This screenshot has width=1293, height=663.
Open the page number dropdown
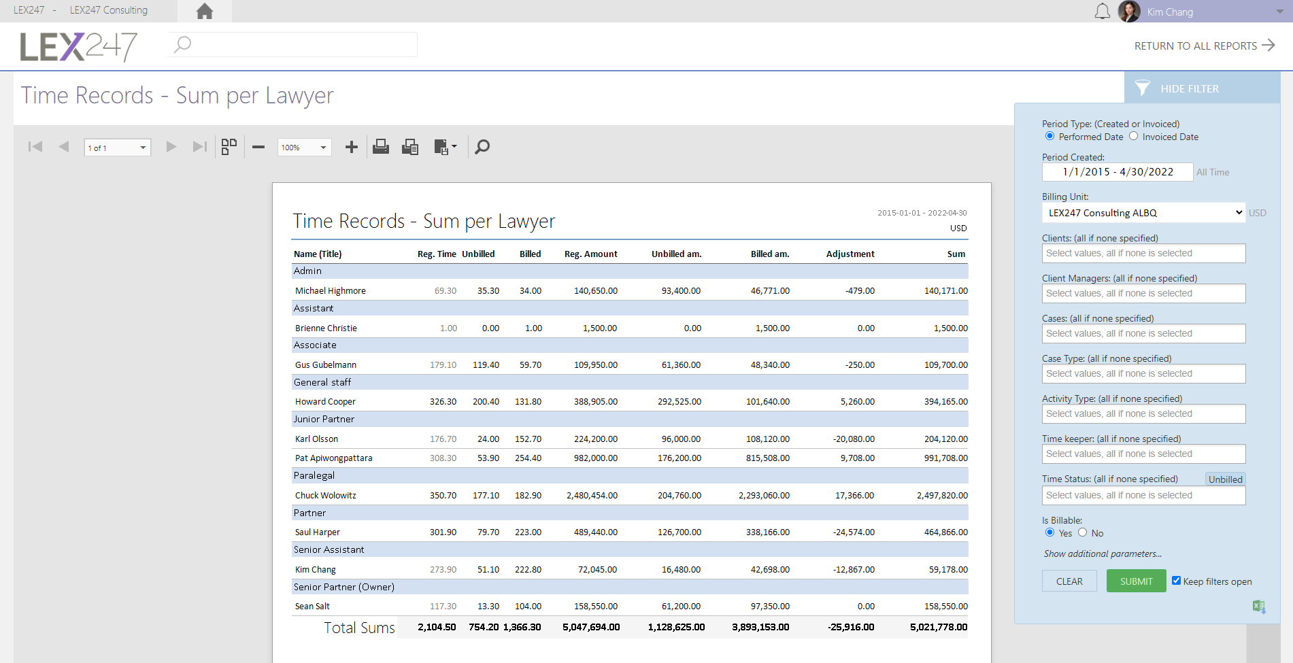[x=117, y=148]
